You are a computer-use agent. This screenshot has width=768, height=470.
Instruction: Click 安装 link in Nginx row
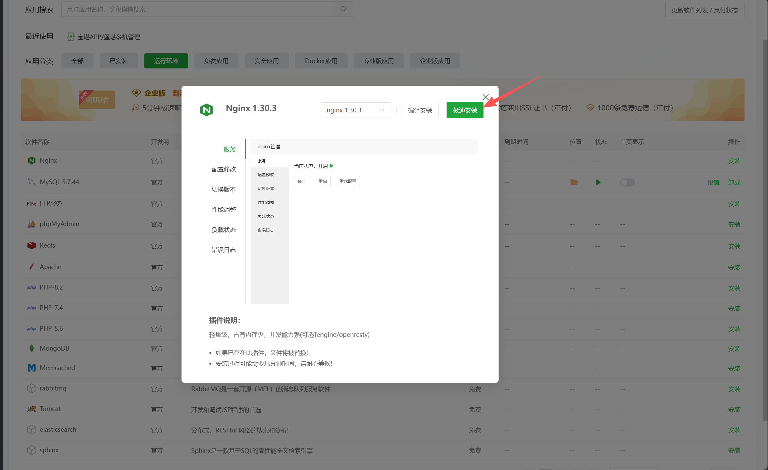click(x=734, y=161)
